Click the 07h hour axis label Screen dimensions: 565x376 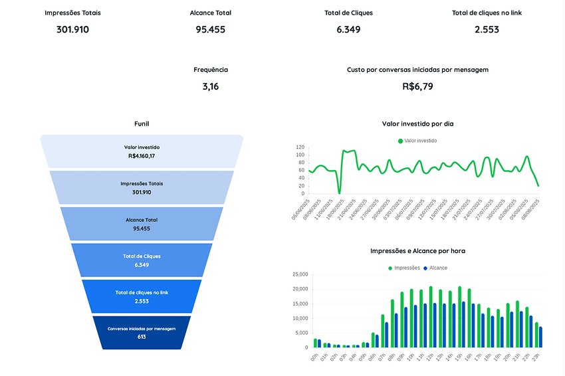[382, 357]
